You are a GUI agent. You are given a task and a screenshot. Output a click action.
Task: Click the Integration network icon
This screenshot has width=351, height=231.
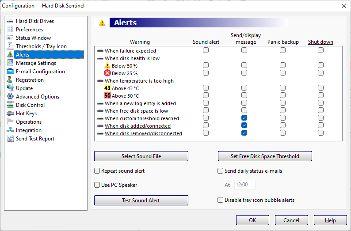[x=10, y=130]
